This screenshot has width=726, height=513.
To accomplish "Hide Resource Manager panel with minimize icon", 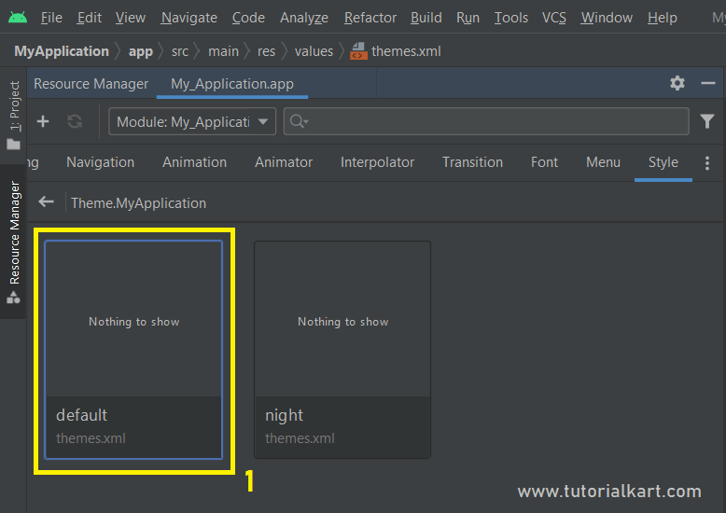I will tap(708, 83).
